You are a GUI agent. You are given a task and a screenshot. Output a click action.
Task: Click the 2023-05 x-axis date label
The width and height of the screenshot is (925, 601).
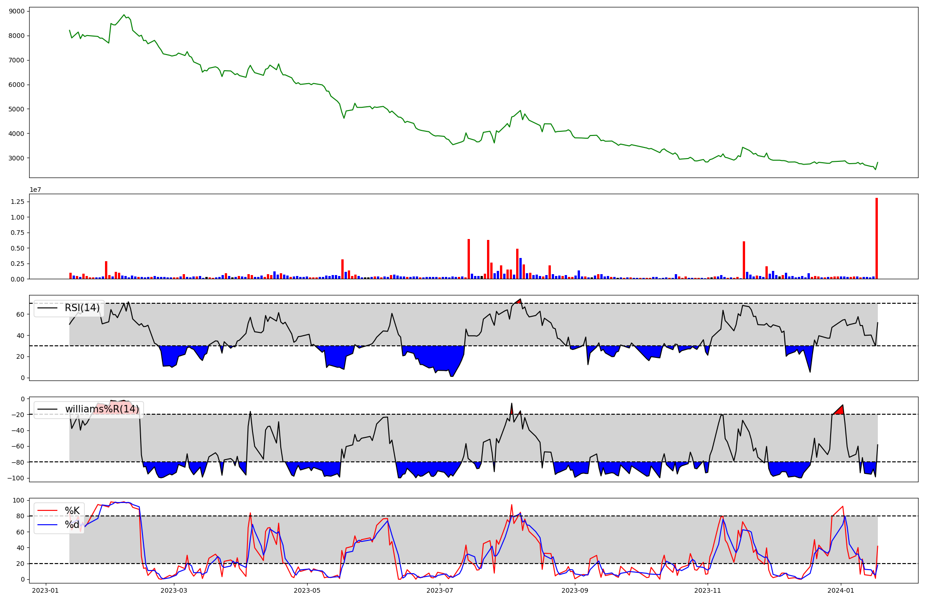coord(307,590)
